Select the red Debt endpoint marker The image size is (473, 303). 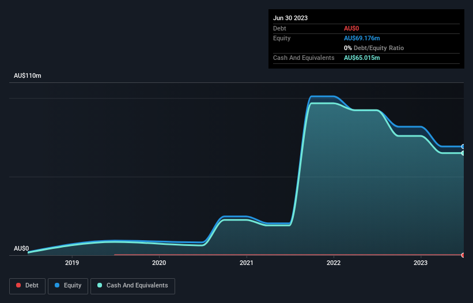[x=463, y=255]
